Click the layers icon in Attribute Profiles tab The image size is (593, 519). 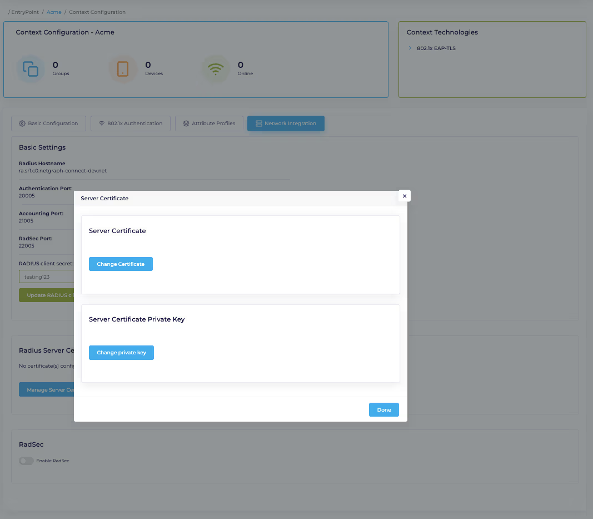coord(186,123)
